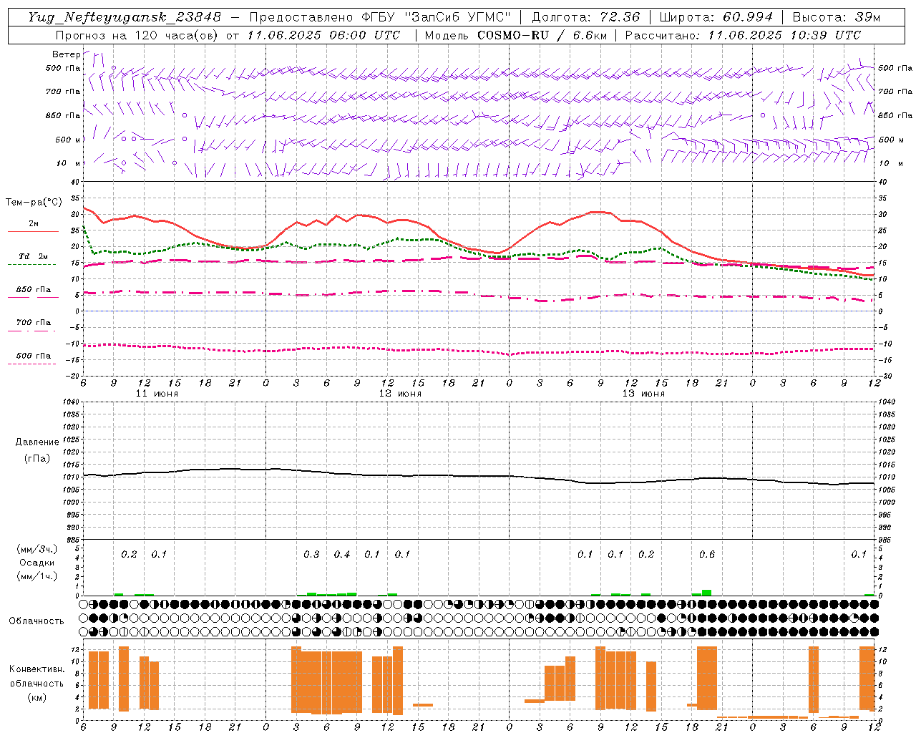
Task: Click the (мм/1ч.) precipitation unit label
Action: pyautogui.click(x=37, y=576)
